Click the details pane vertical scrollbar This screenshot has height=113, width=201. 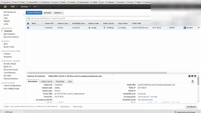coord(198,81)
